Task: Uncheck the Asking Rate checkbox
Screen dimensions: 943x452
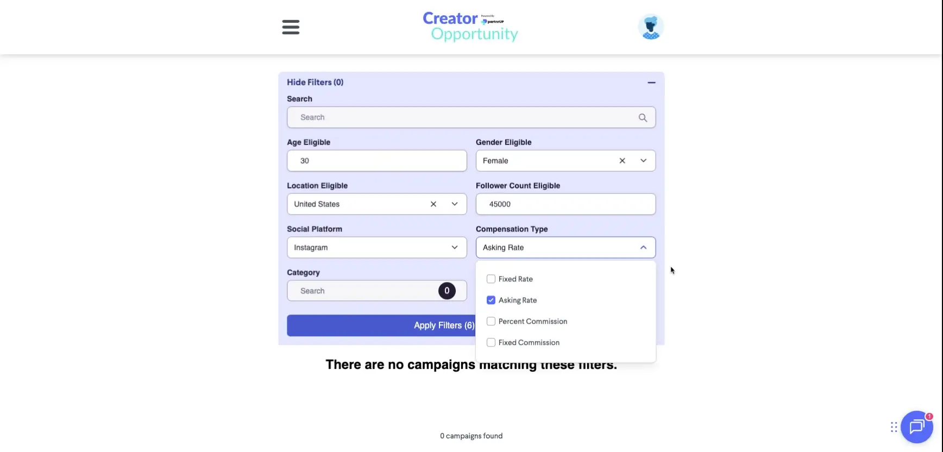Action: 491,300
